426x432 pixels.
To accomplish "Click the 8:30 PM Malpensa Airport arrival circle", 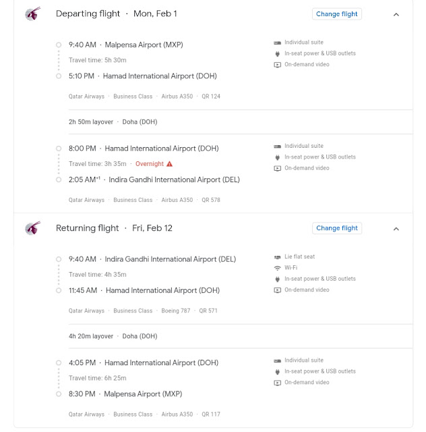I will pos(59,394).
